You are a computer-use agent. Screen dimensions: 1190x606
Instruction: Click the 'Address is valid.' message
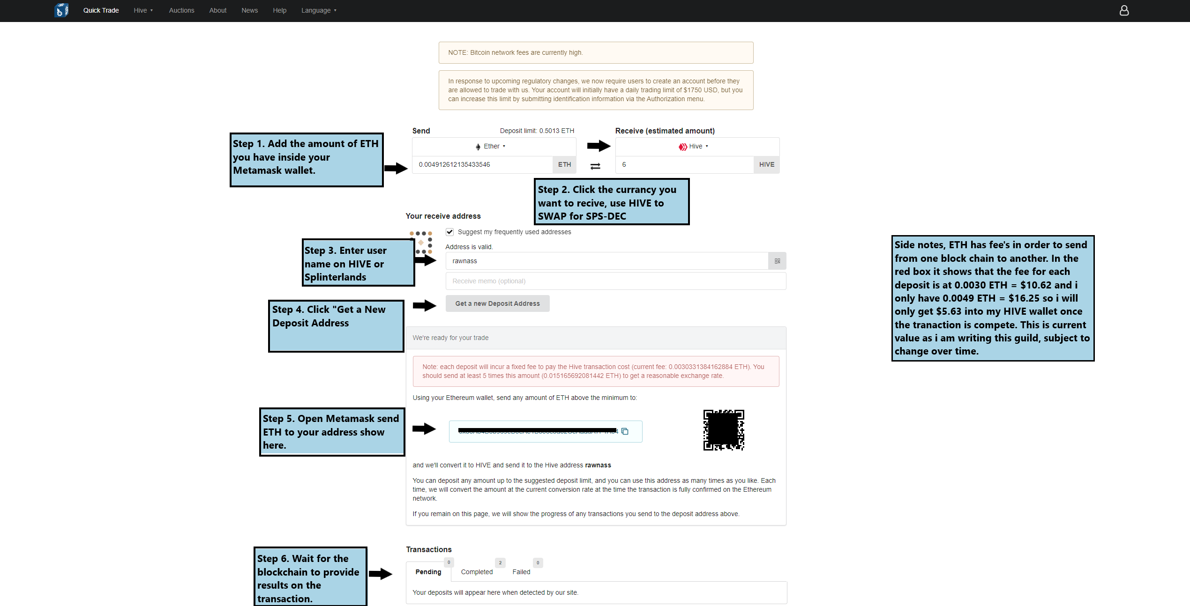[469, 247]
